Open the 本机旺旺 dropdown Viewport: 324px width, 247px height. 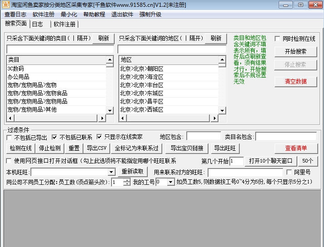point(111,172)
